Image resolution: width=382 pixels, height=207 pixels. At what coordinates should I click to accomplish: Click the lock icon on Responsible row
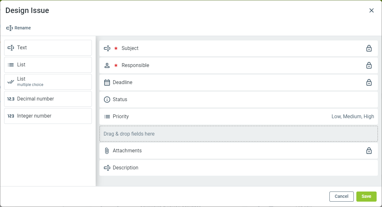pyautogui.click(x=369, y=65)
